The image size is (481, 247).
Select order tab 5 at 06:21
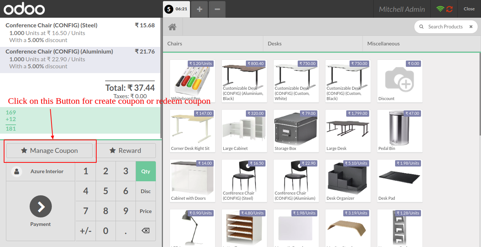pyautogui.click(x=177, y=9)
